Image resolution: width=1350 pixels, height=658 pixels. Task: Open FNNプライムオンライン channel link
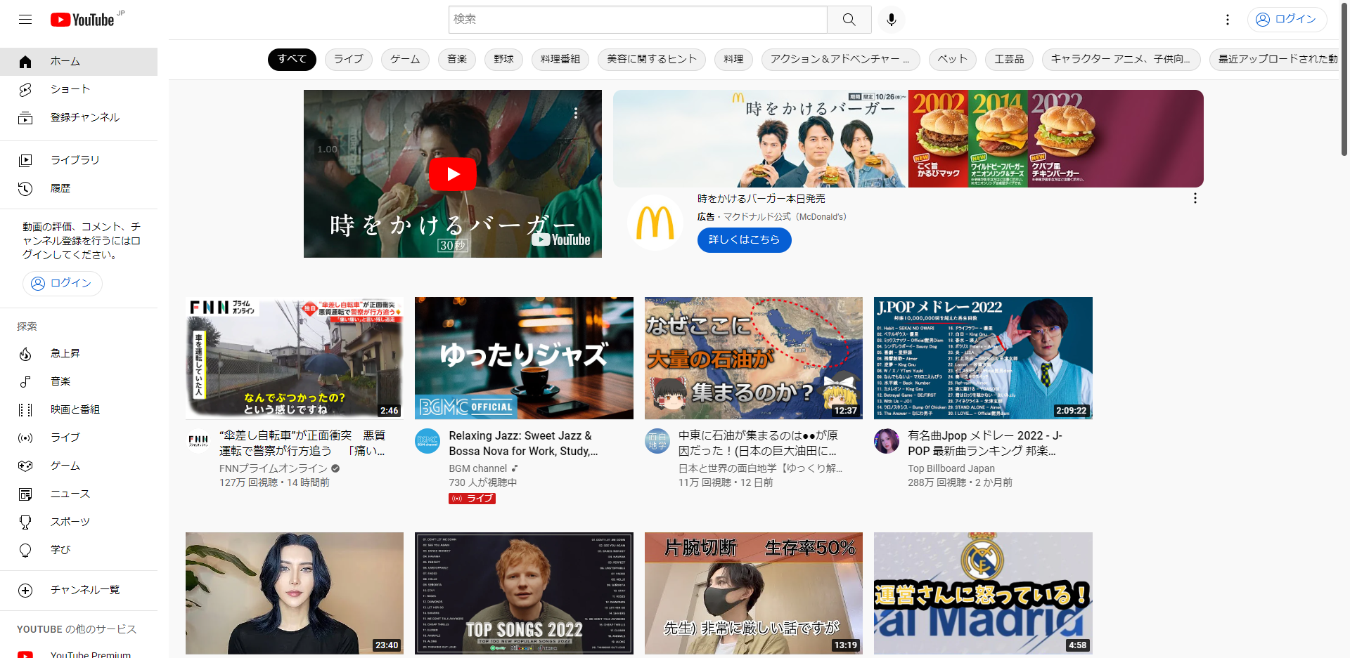[x=274, y=468]
